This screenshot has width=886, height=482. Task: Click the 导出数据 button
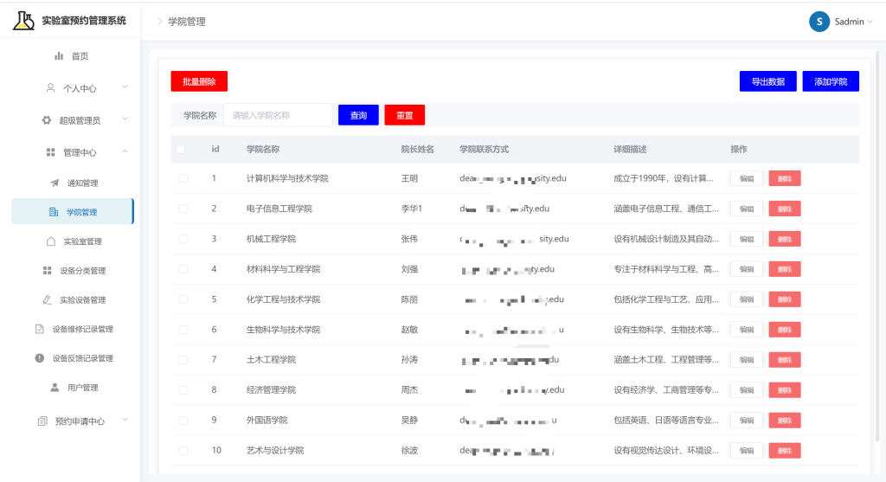coord(768,81)
